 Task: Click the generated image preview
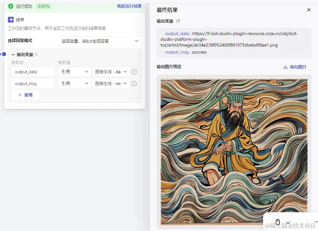click(x=234, y=152)
